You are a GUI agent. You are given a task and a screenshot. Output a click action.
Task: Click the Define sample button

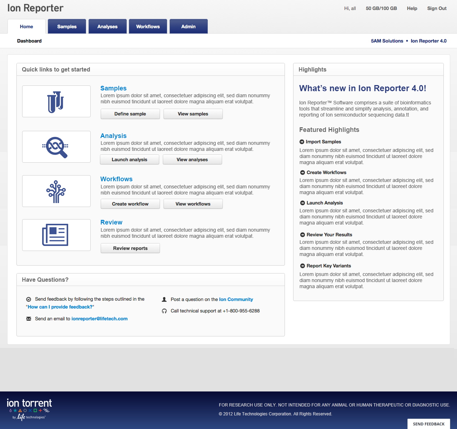[x=130, y=114]
